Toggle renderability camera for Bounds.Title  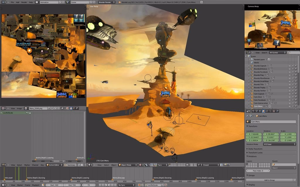[x=296, y=84]
